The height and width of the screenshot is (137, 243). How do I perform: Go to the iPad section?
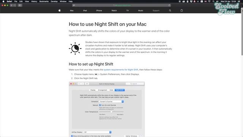[x=85, y=11]
